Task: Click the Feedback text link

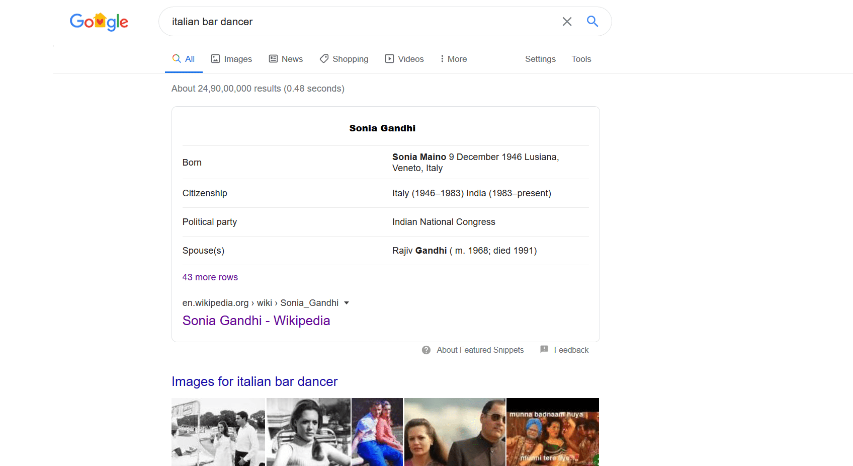Action: point(571,349)
